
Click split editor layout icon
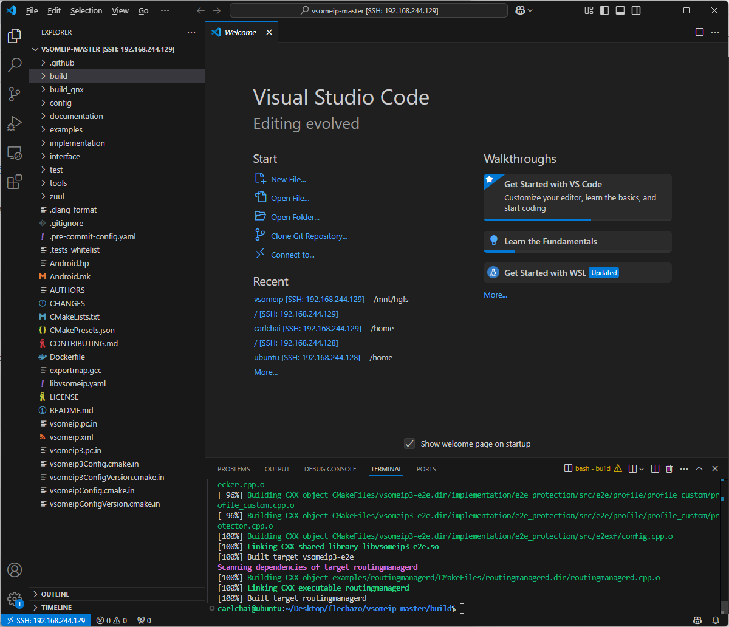(x=699, y=32)
